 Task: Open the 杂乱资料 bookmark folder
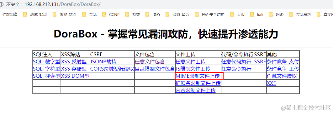300,14
